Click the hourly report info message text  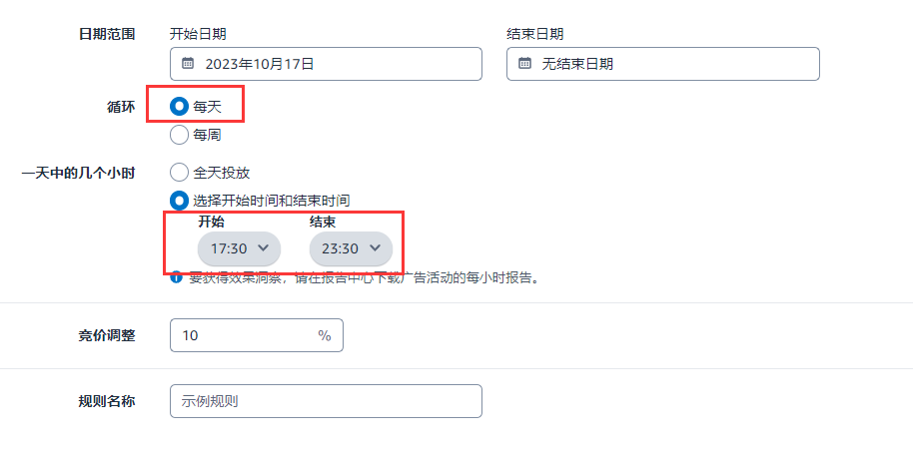tap(365, 278)
